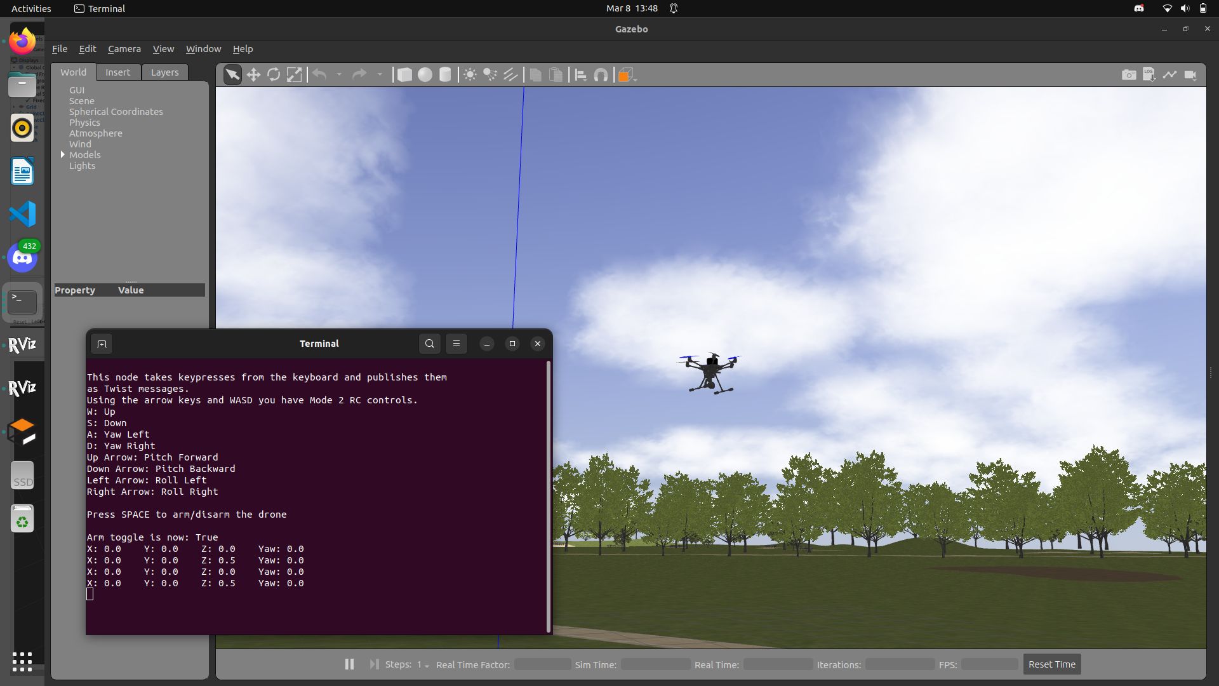Switch to the World tab
The width and height of the screenshot is (1219, 686).
tap(74, 72)
